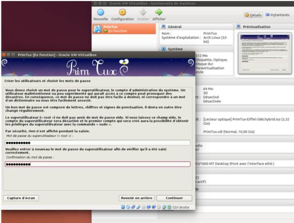The width and height of the screenshot is (294, 223).
Task: Click the Ctrl droite host key label
Action: click(x=180, y=207)
